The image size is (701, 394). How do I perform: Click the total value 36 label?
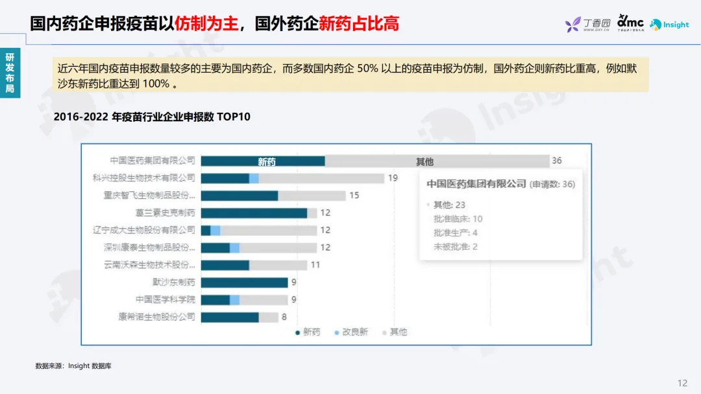(x=557, y=161)
